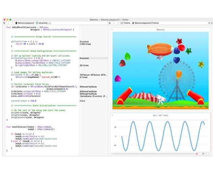Screen dimensions: 213x176
Task: Click the red star balloon near the blimp
Action: click(x=179, y=41)
